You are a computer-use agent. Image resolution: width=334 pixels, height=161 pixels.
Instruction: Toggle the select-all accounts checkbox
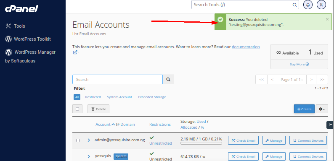point(77,109)
